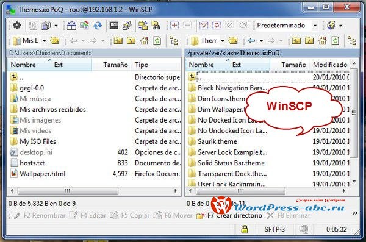Viewport: 366px width, 242px height.
Task: Go to remote parent directory icon
Action: pos(296,41)
